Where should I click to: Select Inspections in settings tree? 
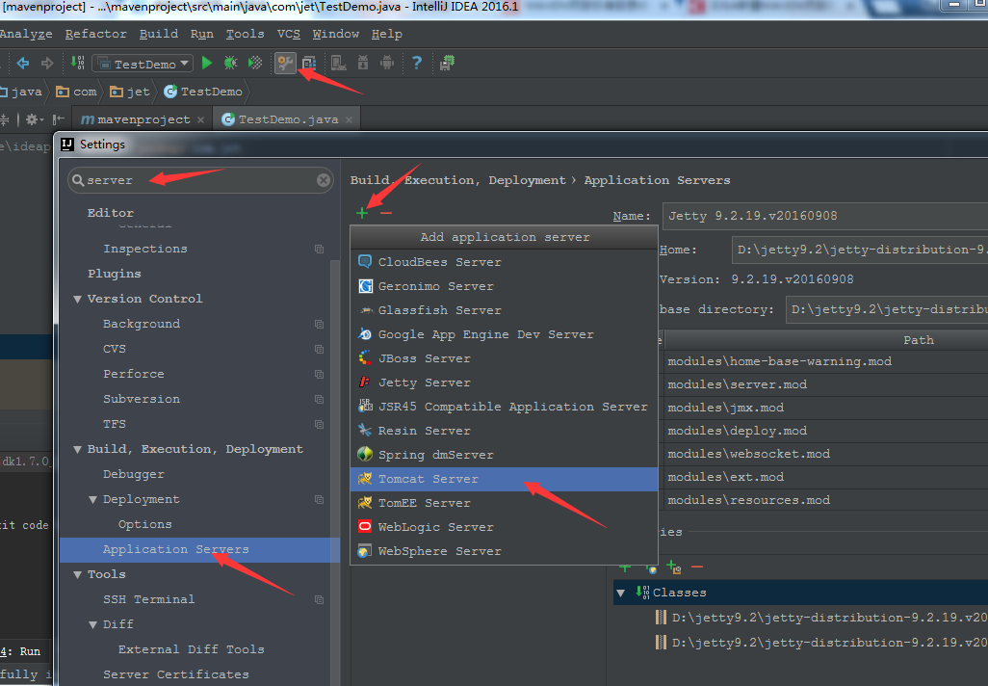(145, 249)
